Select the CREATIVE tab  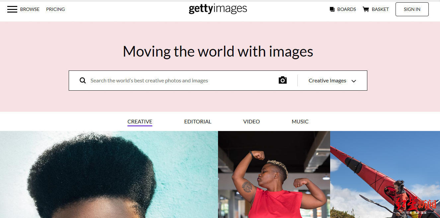(140, 122)
